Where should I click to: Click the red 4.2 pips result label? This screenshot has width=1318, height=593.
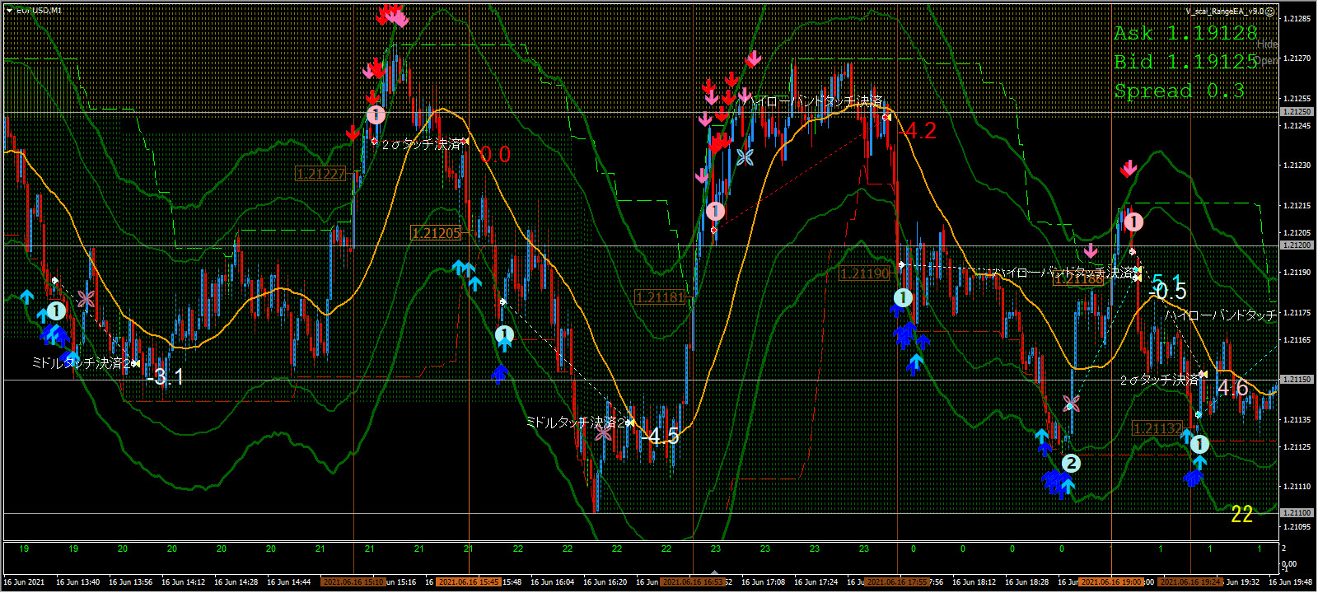pyautogui.click(x=917, y=130)
